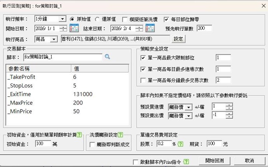Open the end date calendar picker
The height and width of the screenshot is (167, 268).
[150, 28]
